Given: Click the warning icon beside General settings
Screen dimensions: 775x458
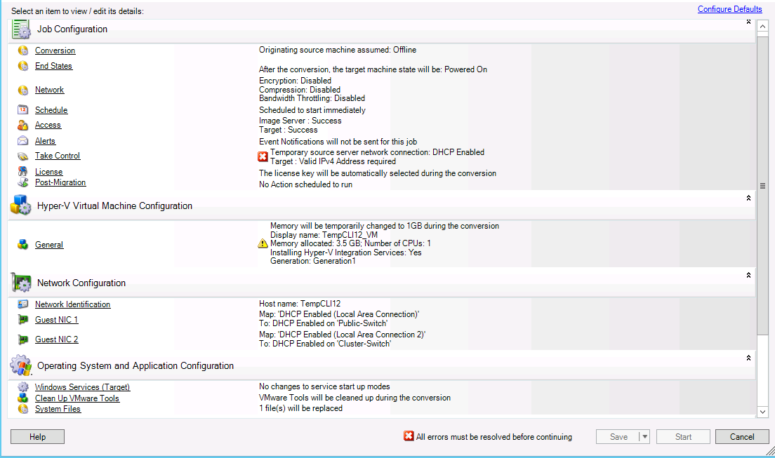Looking at the screenshot, I should coord(263,243).
